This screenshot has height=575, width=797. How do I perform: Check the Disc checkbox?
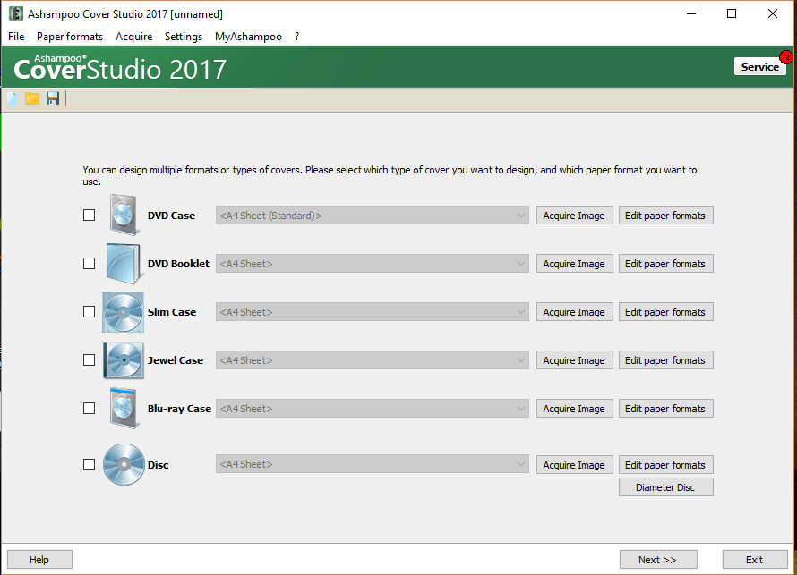tap(89, 464)
